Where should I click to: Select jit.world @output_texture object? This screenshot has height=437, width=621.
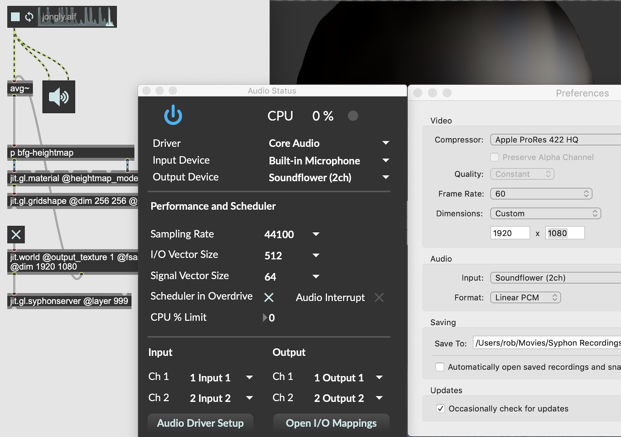[x=73, y=262]
